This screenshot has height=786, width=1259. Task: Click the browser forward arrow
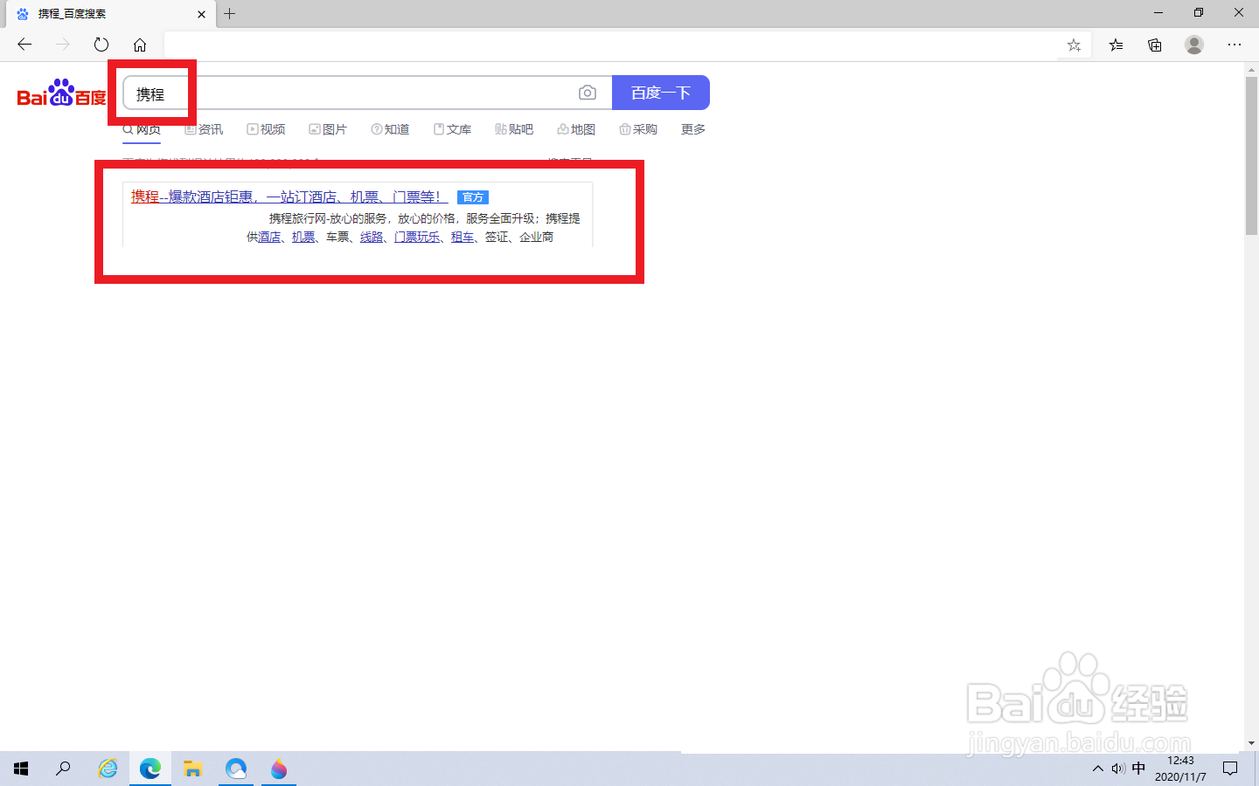[63, 45]
